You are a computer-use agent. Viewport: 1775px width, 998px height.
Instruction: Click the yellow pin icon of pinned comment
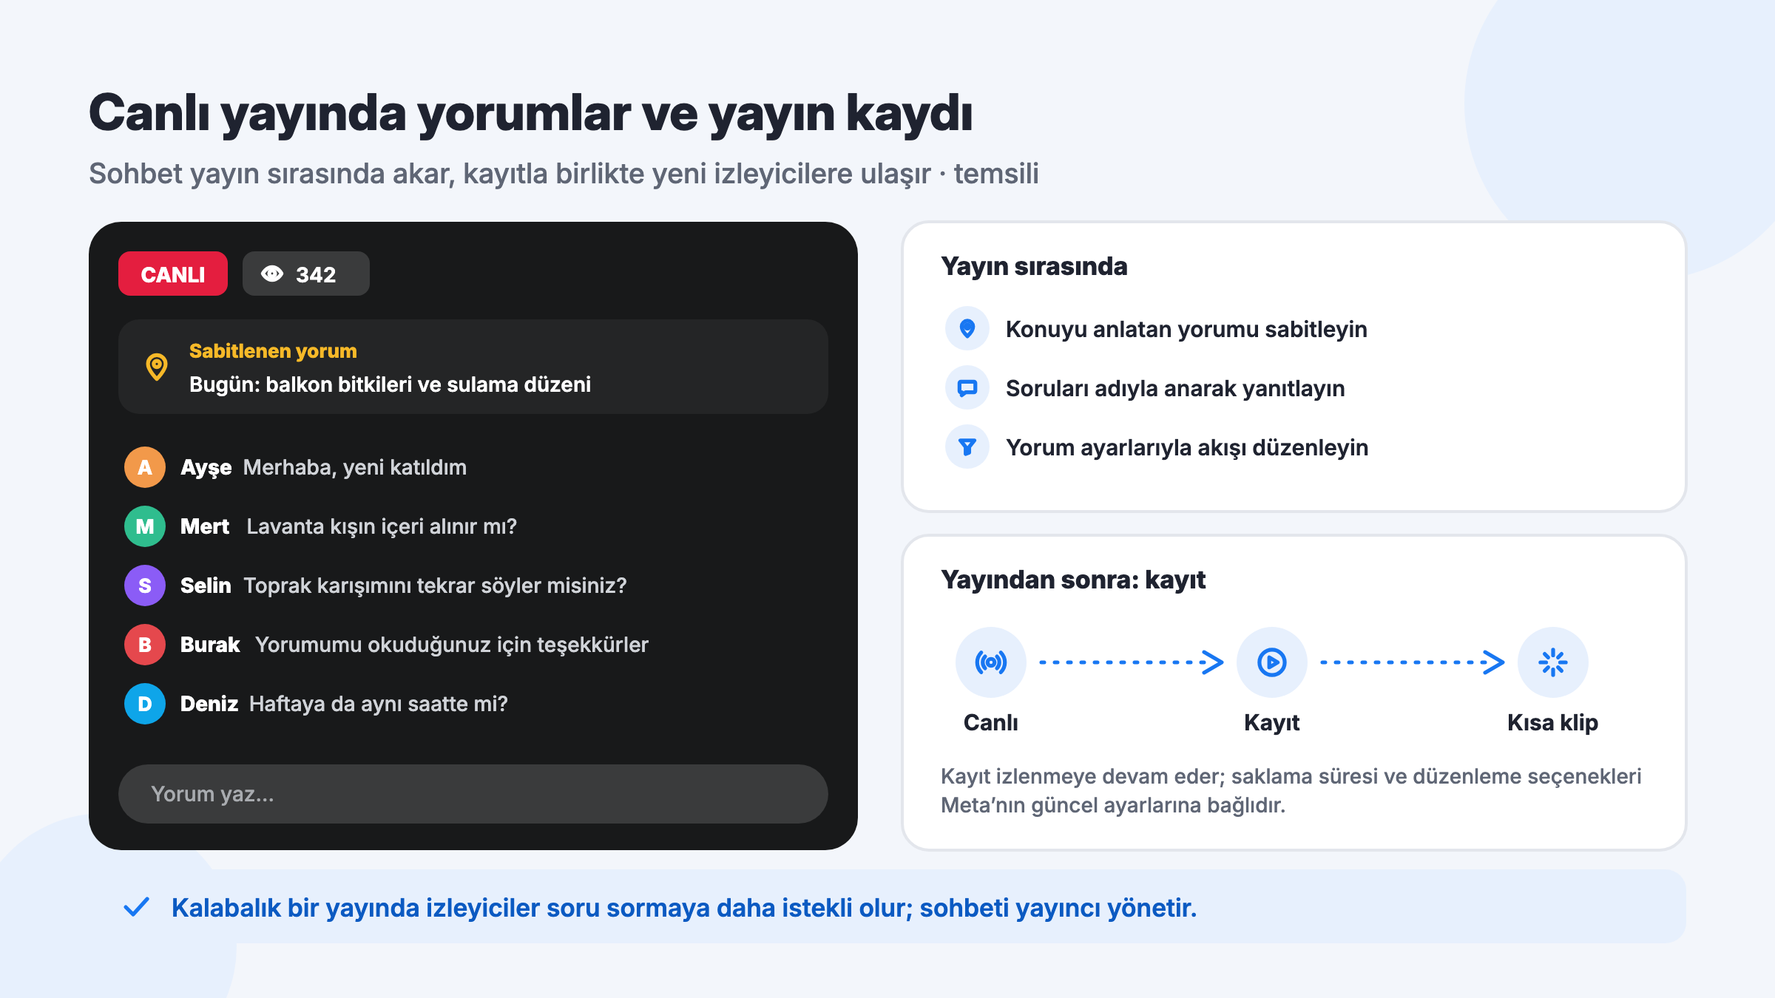[157, 367]
